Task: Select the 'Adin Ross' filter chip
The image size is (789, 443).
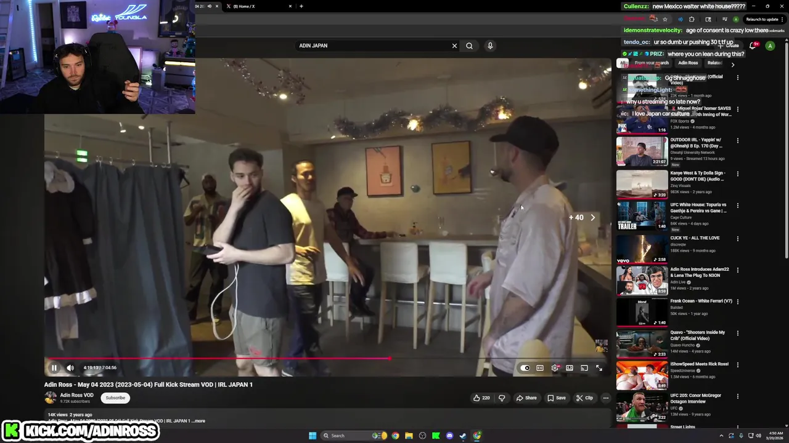Action: point(688,63)
